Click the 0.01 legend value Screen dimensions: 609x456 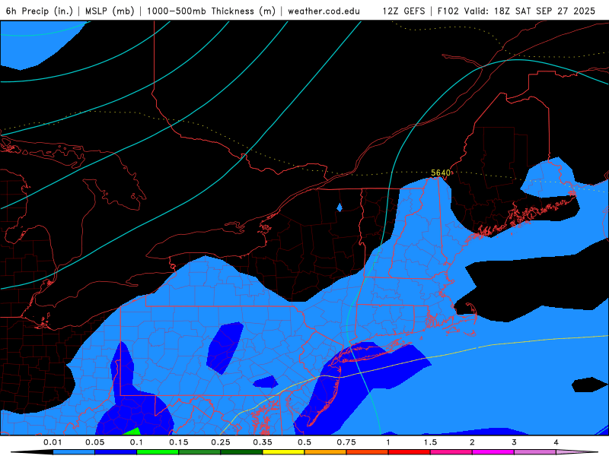pyautogui.click(x=53, y=442)
